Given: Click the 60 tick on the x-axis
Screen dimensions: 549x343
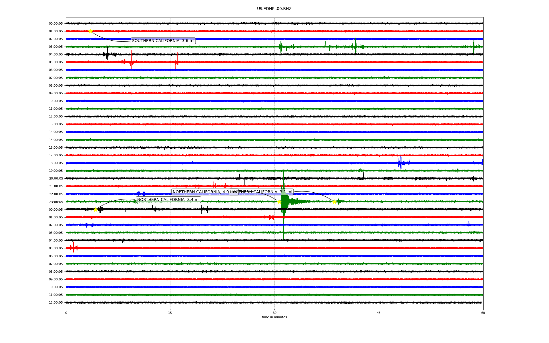Looking at the screenshot, I should [483, 313].
